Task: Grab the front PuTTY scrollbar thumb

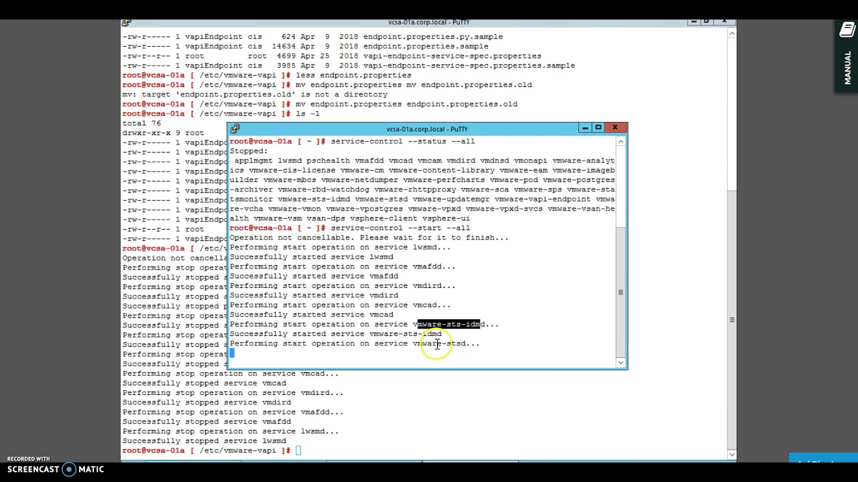Action: coord(621,293)
